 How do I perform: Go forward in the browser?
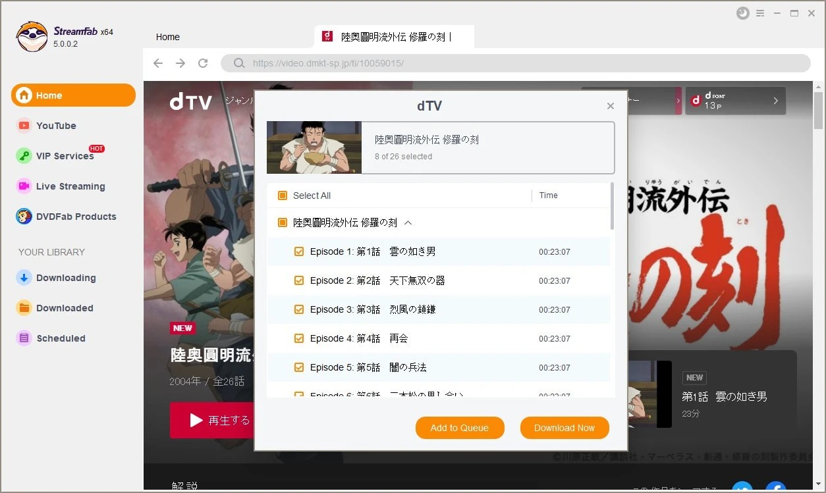(x=180, y=63)
